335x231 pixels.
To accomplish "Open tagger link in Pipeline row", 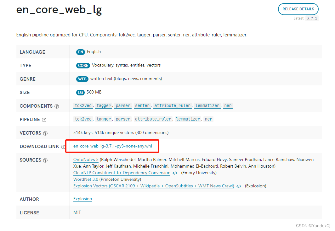I will (x=104, y=119).
